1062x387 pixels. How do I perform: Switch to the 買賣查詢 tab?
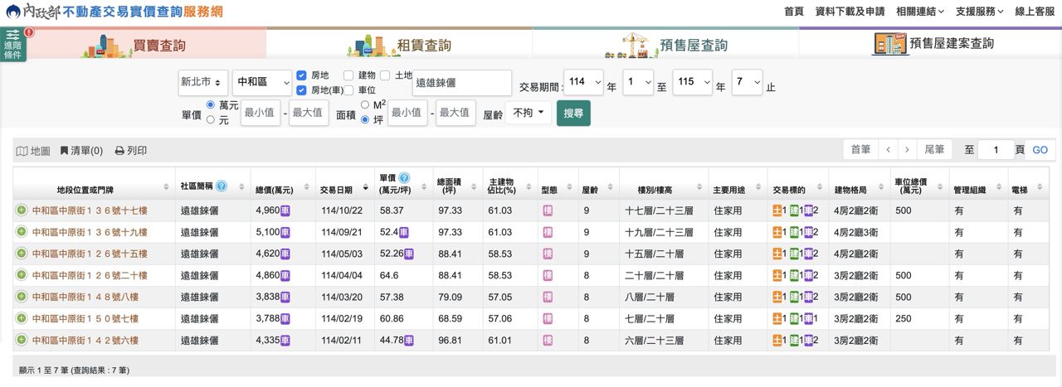134,44
